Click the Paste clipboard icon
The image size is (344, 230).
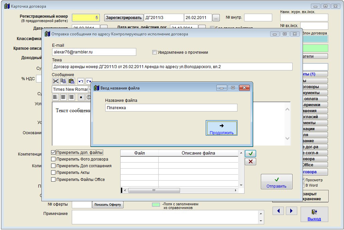pos(71,81)
